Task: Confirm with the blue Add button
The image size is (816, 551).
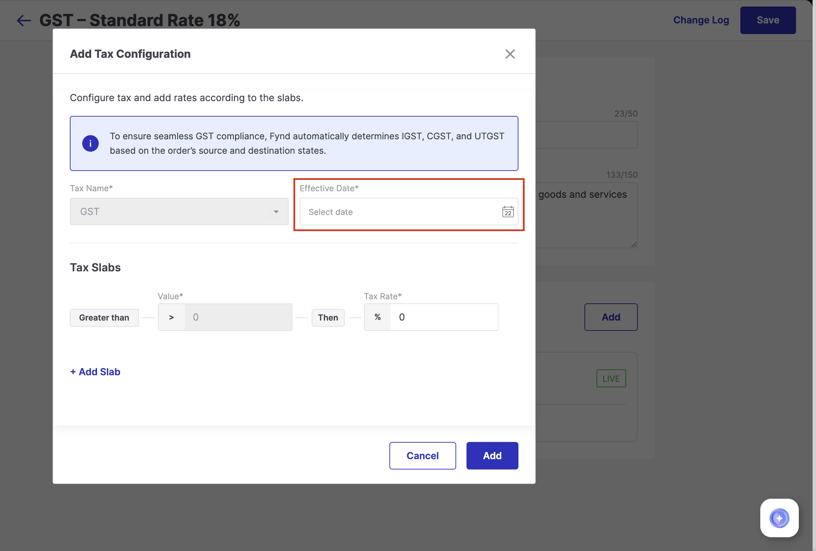Action: pyautogui.click(x=492, y=455)
